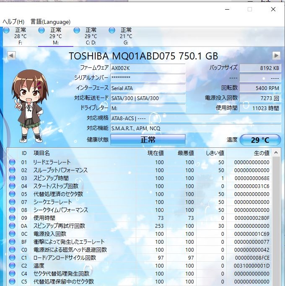Click the C: D: drive blue status orb

pyautogui.click(x=77, y=30)
